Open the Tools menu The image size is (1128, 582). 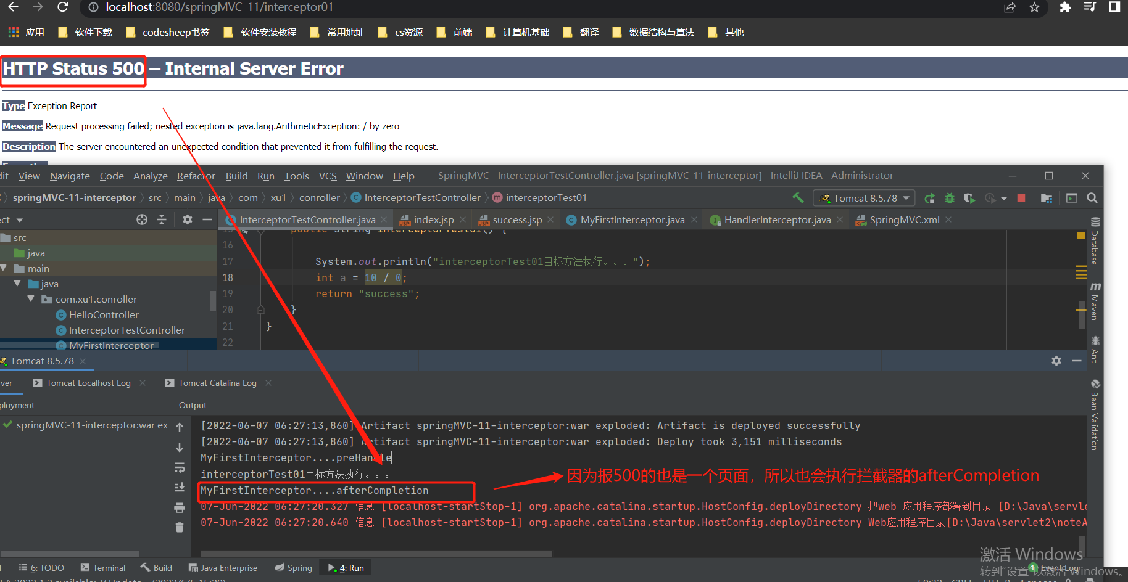coord(297,176)
